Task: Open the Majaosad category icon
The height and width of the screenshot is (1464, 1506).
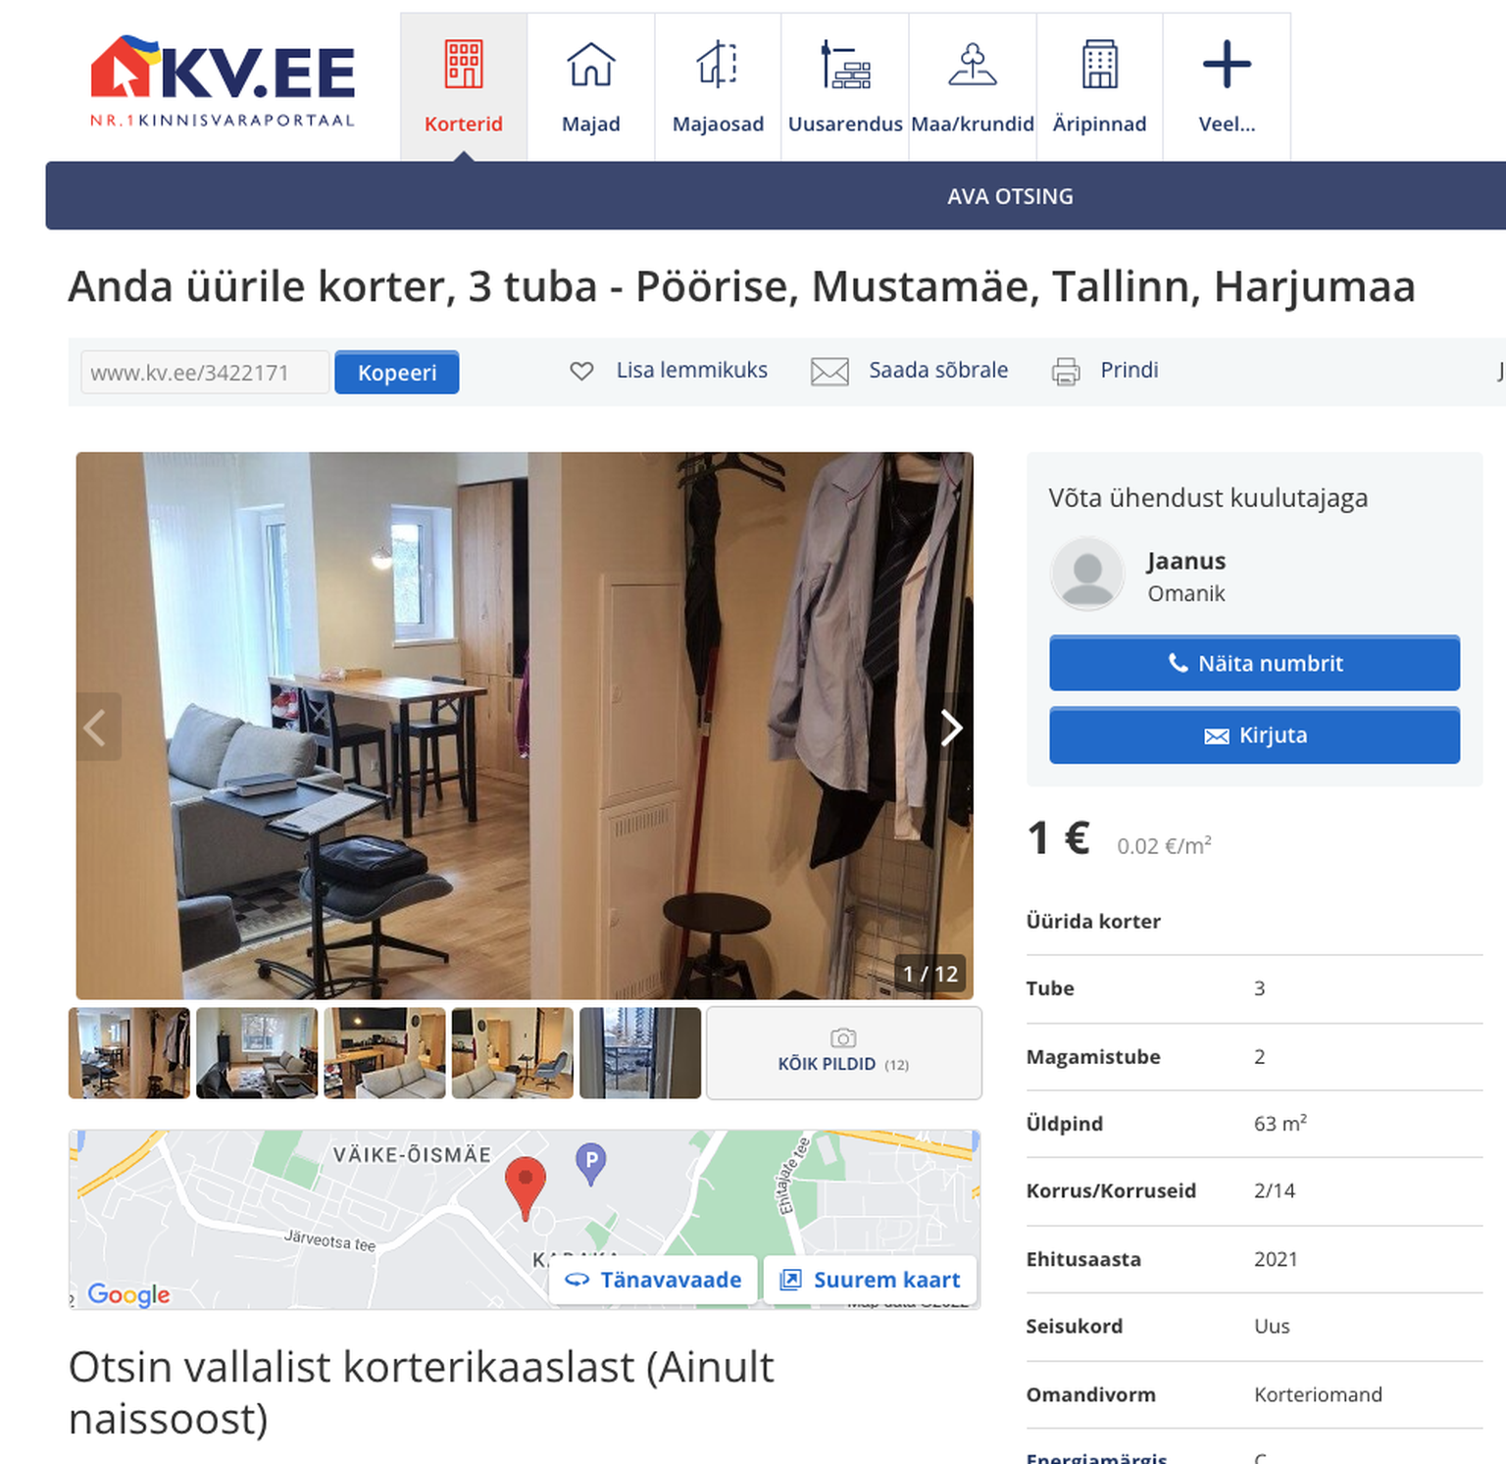Action: 718,65
